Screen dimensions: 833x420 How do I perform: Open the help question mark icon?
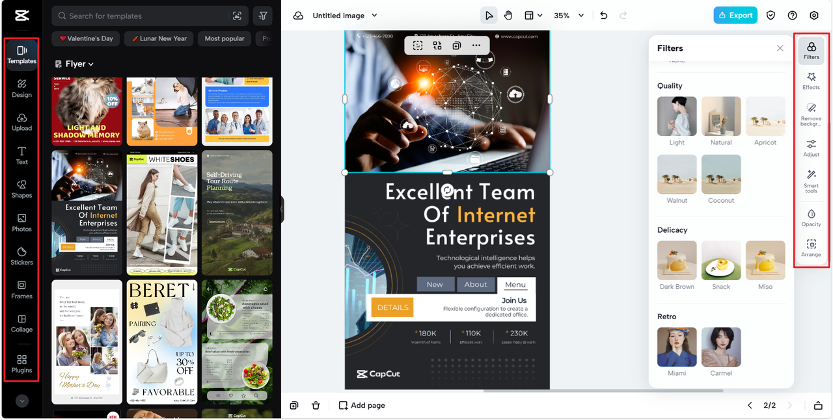pyautogui.click(x=792, y=16)
